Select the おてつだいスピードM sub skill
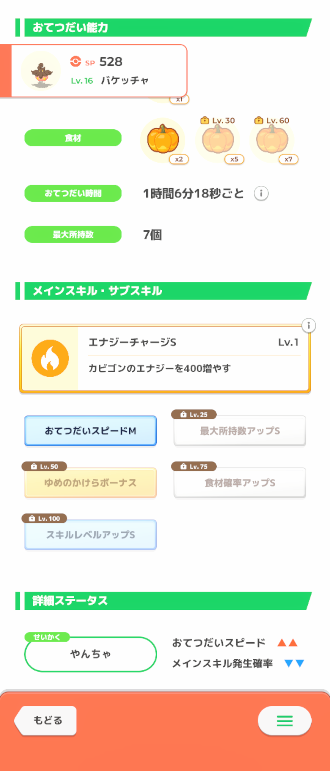Image resolution: width=330 pixels, height=771 pixels. click(91, 431)
